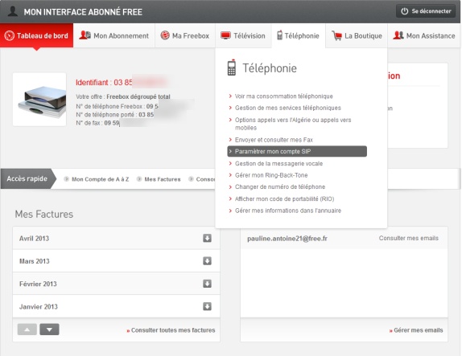Download the Mars 2013 invoice
This screenshot has height=356, width=462.
(207, 260)
